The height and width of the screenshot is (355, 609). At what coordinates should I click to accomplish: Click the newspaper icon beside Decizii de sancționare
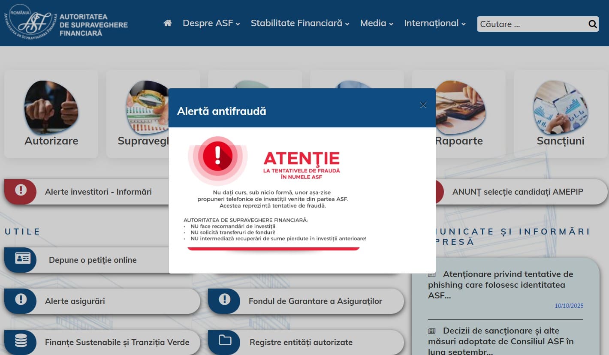(432, 331)
